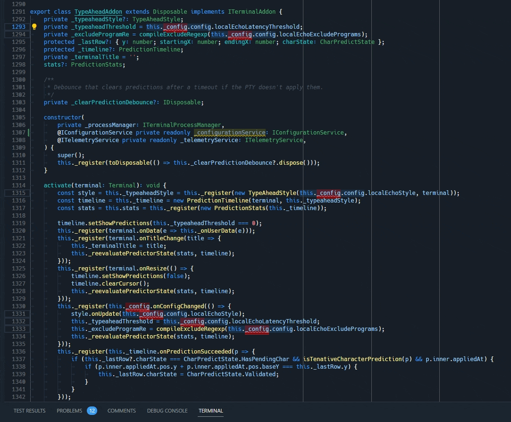The image size is (511, 422).
Task: Click localEchoLatencyThreshold on line 1332
Action: (x=274, y=321)
